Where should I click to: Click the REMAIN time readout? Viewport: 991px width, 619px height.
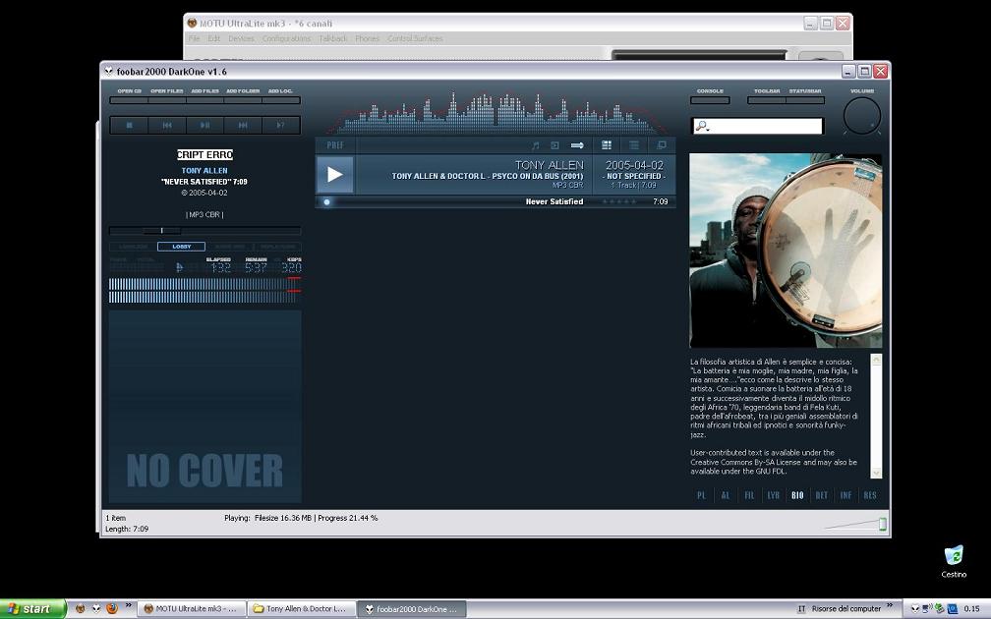(256, 268)
